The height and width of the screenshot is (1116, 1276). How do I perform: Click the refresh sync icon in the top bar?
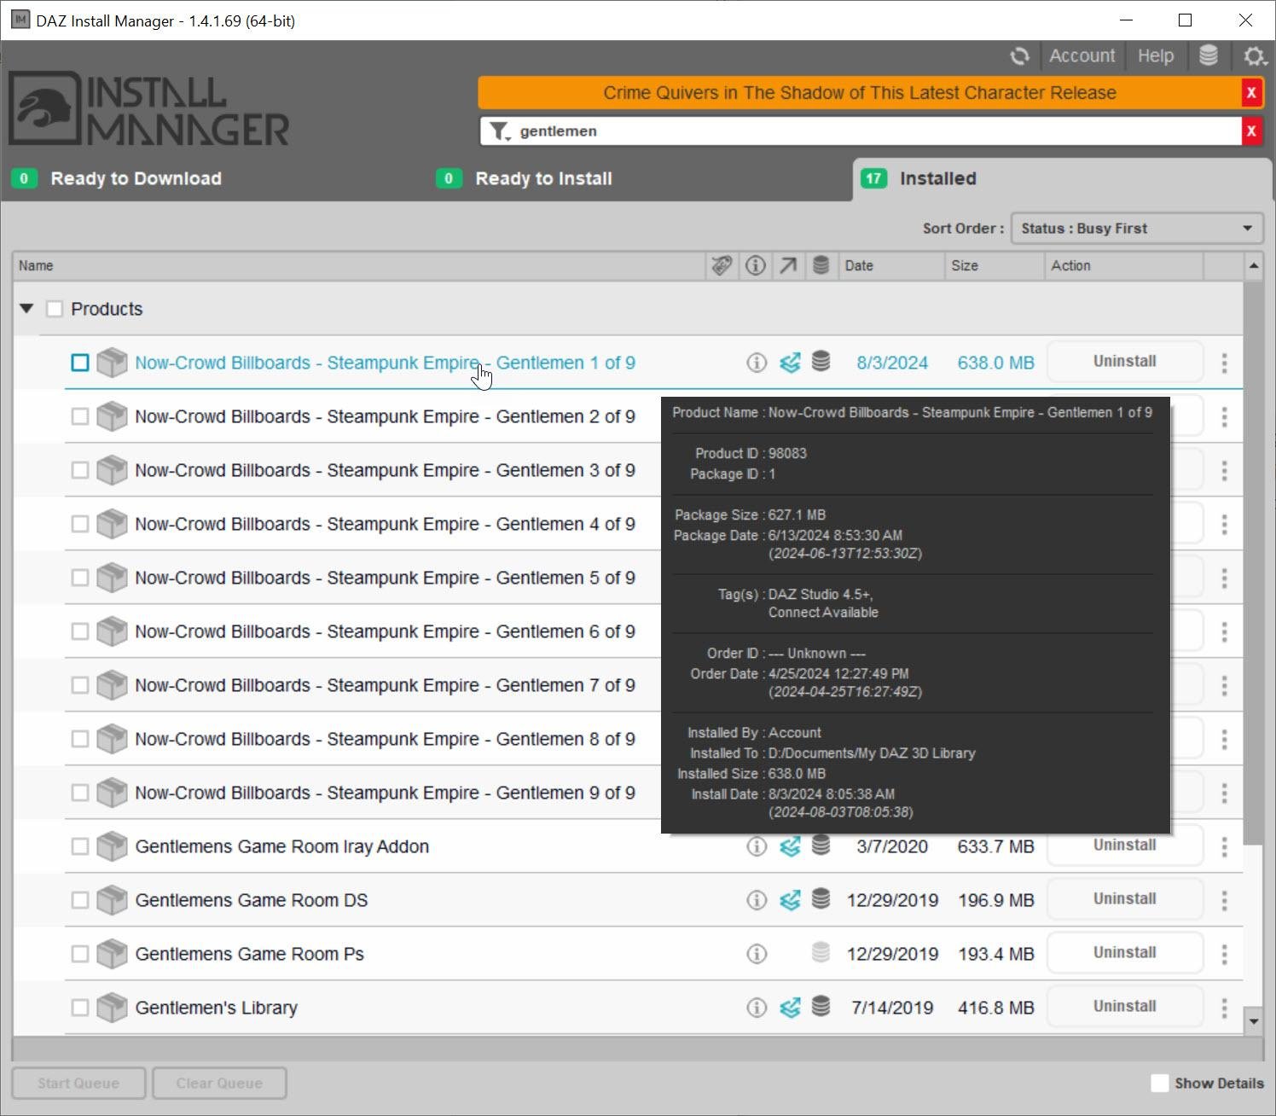(x=1019, y=56)
